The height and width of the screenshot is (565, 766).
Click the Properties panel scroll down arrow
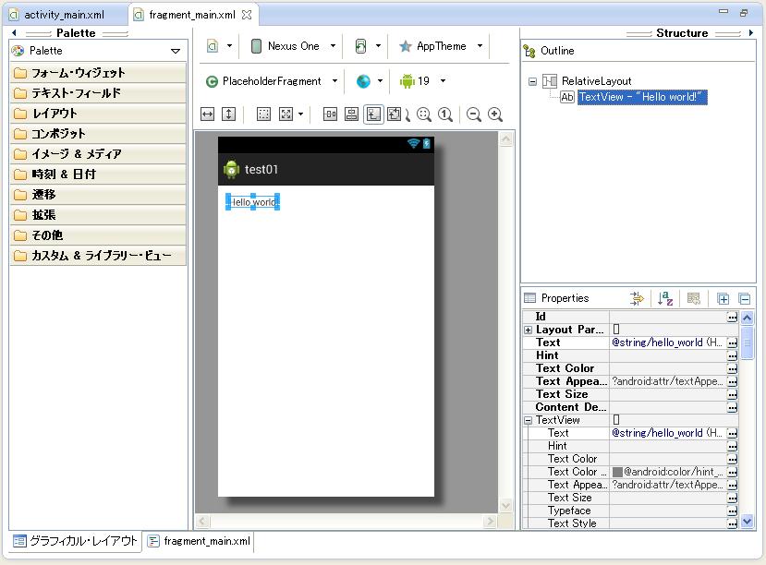click(x=747, y=522)
